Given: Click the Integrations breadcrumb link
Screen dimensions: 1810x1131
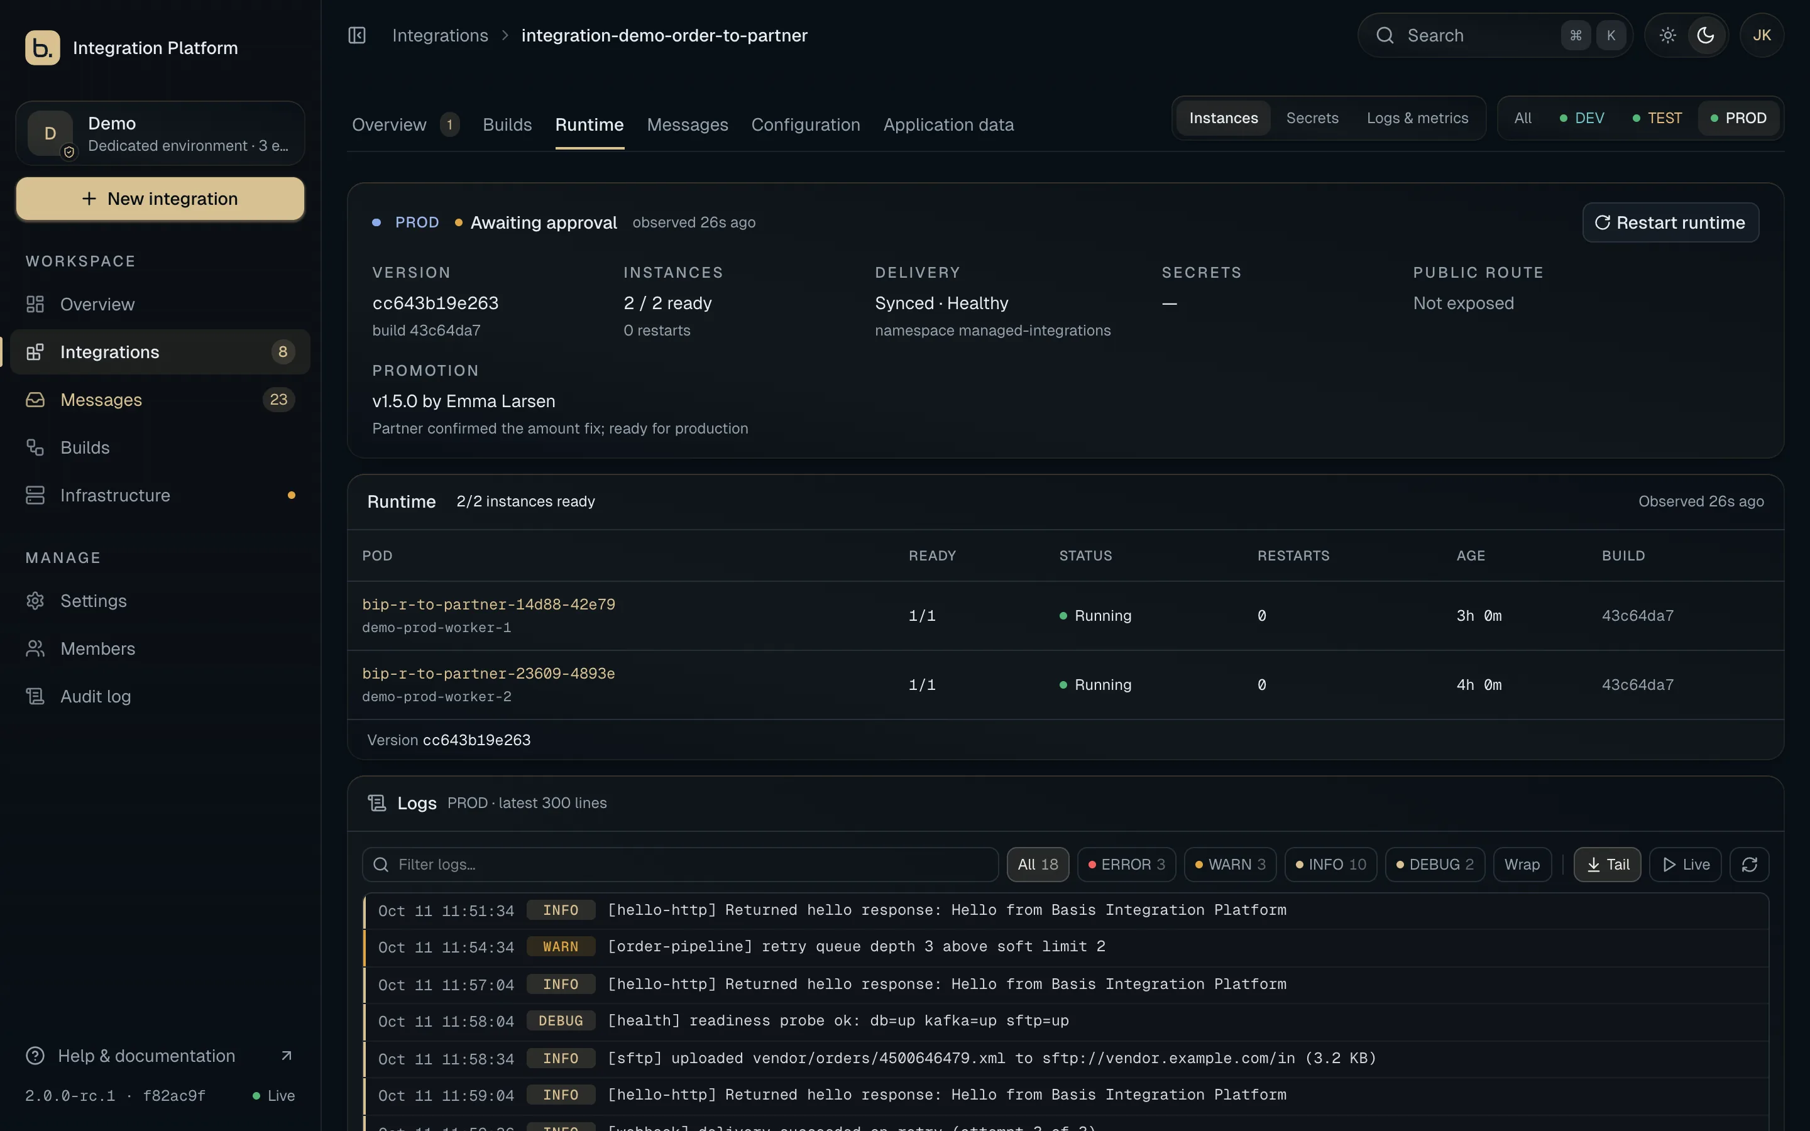Looking at the screenshot, I should [440, 35].
